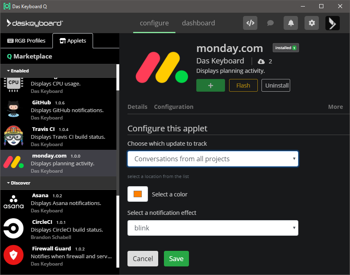Viewport: 350px width, 275px height.
Task: Open the orange color swatch picker
Action: click(138, 194)
